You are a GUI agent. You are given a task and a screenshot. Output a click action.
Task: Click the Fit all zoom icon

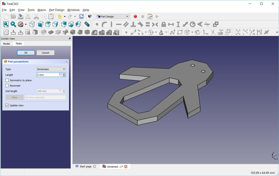[6, 24]
